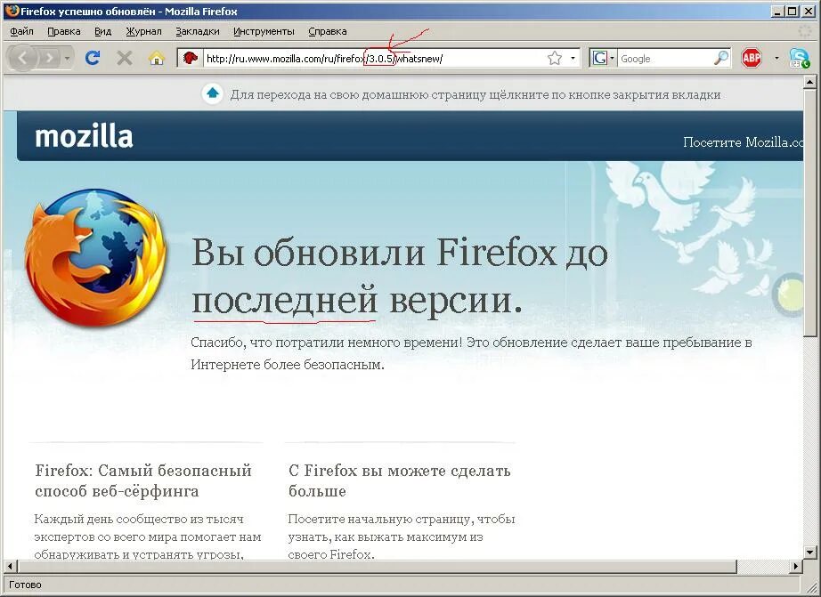Click the Google search input field
This screenshot has height=597, width=821.
pos(665,59)
